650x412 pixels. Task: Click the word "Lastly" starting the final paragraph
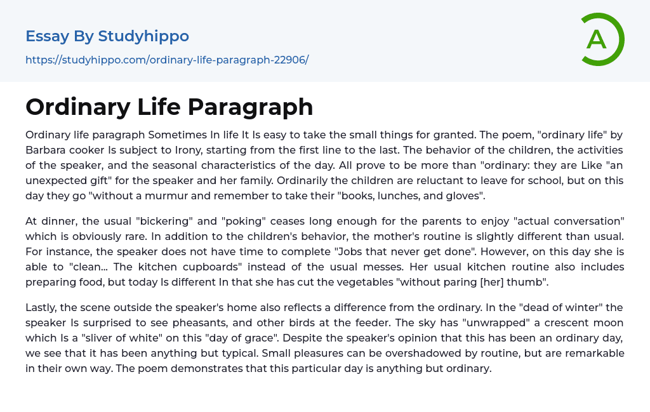(41, 307)
